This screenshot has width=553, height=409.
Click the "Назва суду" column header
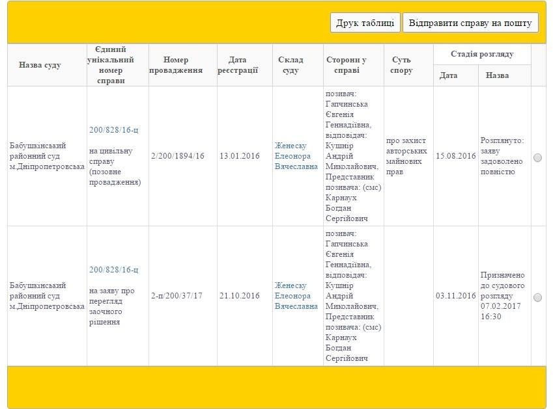point(40,65)
